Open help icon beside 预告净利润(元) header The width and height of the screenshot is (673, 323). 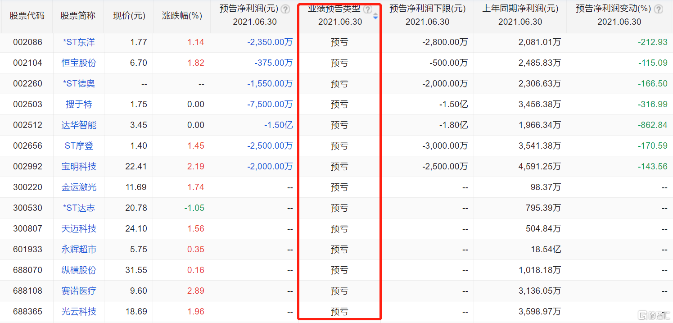tap(285, 9)
